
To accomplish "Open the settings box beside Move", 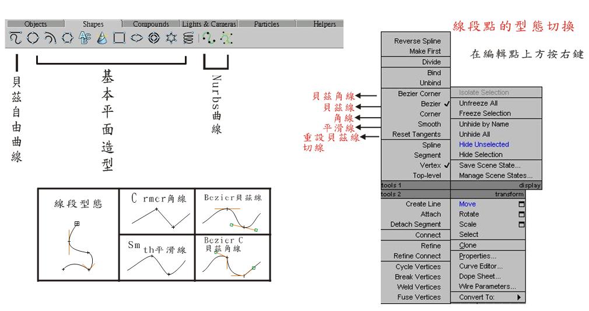I will 521,204.
